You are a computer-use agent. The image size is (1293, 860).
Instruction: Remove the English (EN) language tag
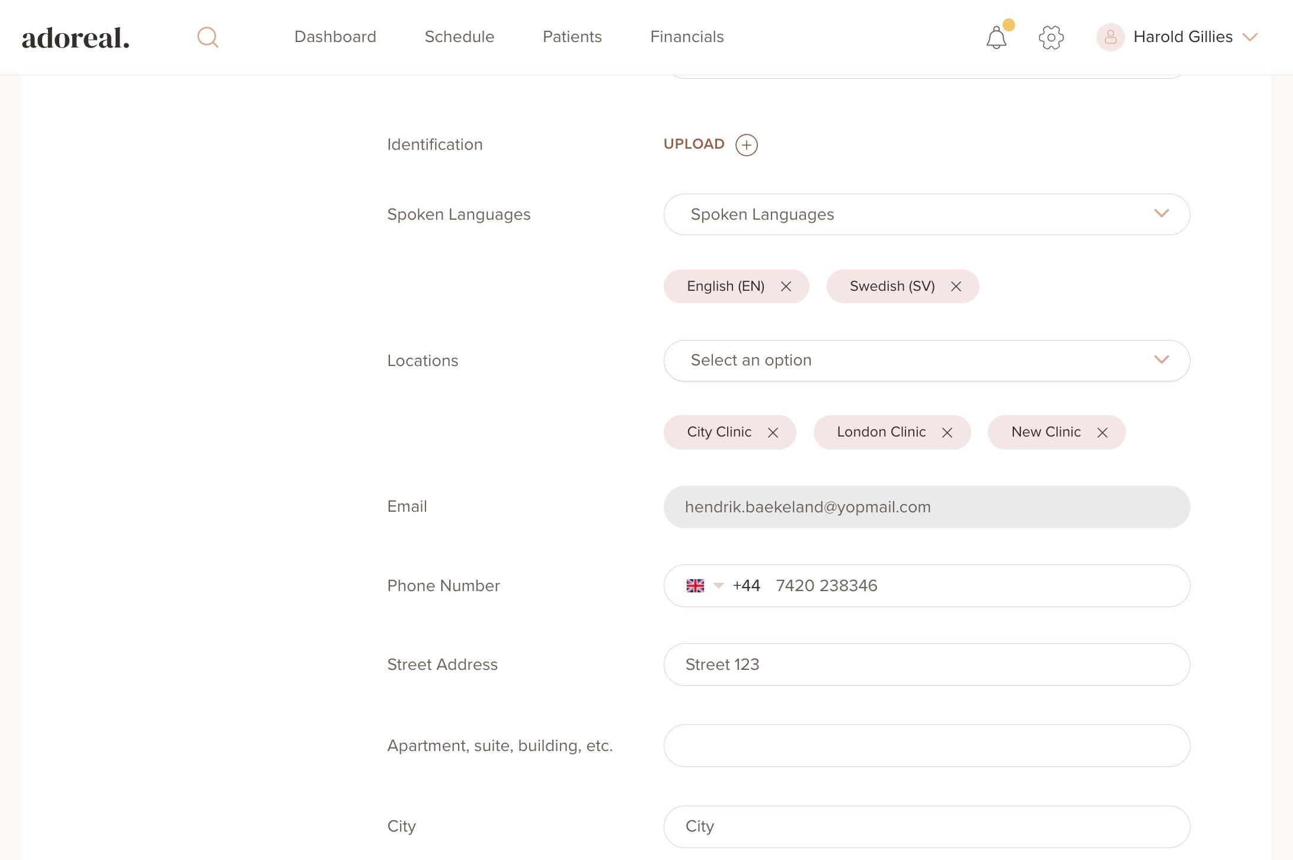[x=786, y=287]
